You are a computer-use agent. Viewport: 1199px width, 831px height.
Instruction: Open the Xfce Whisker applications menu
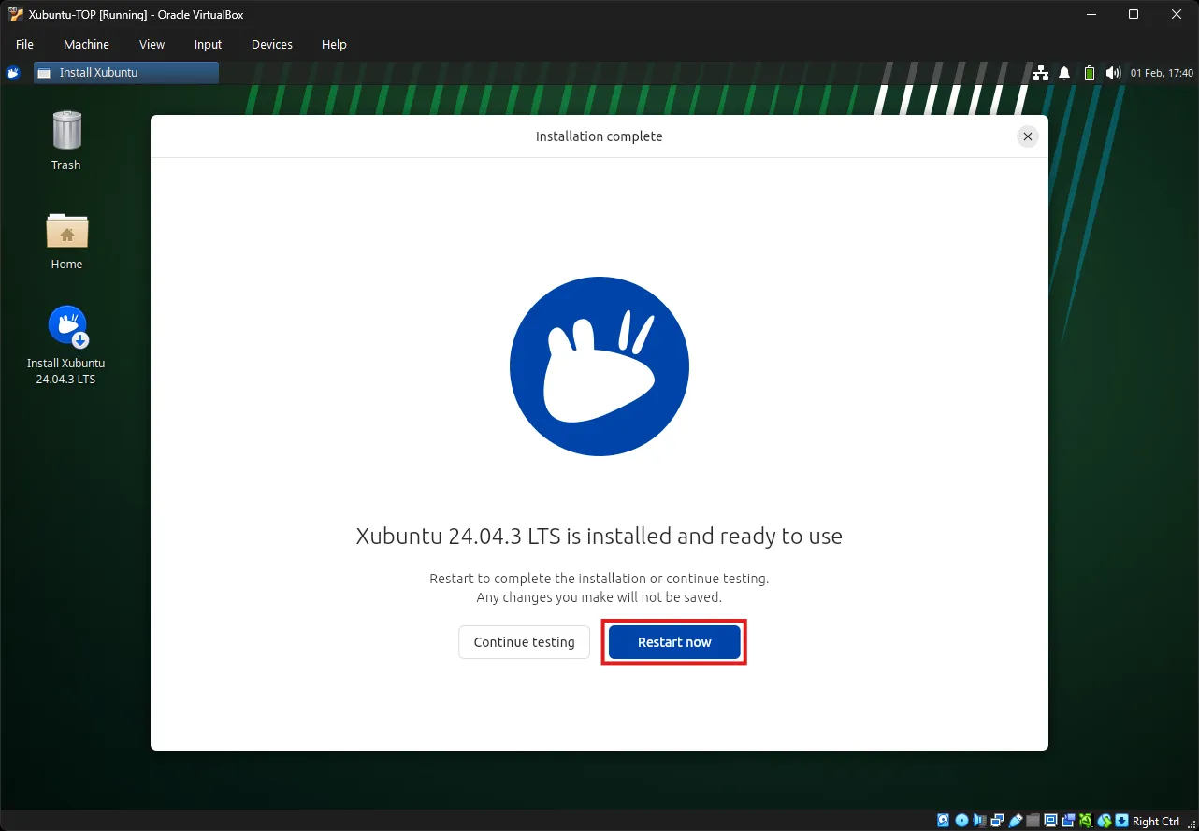coord(13,73)
